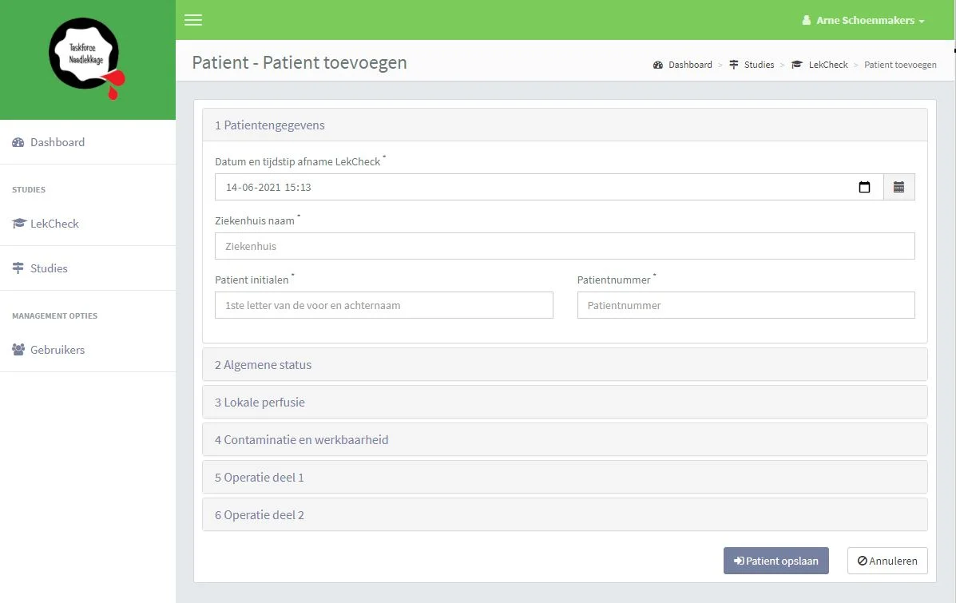
Task: Expand the 2 Algemene status section
Action: click(x=263, y=365)
